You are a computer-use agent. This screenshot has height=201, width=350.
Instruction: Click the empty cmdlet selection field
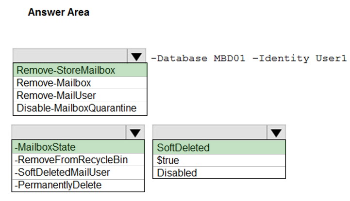70,56
